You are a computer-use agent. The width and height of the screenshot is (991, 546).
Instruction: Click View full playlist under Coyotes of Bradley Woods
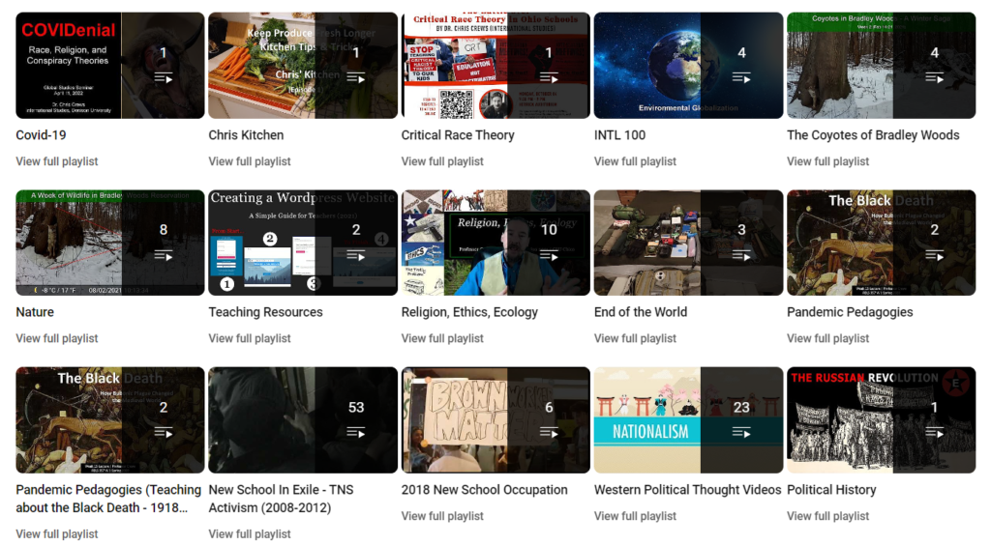pyautogui.click(x=828, y=161)
